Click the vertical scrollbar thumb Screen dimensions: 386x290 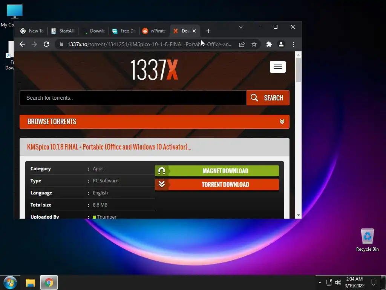click(299, 70)
